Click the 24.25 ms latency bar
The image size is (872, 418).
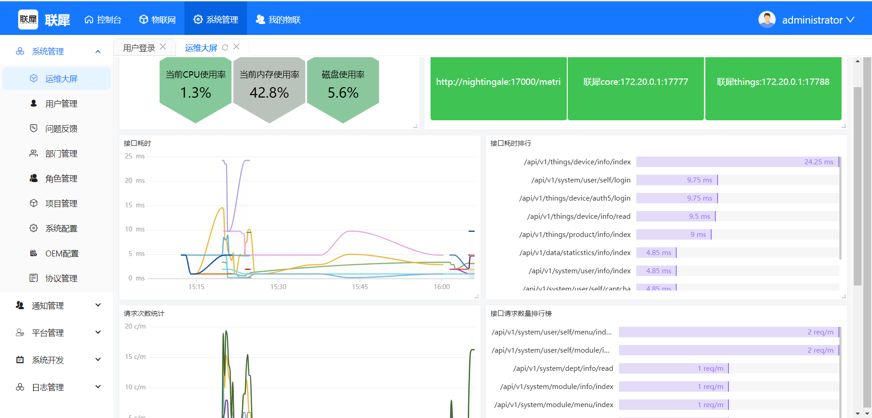[x=737, y=162]
